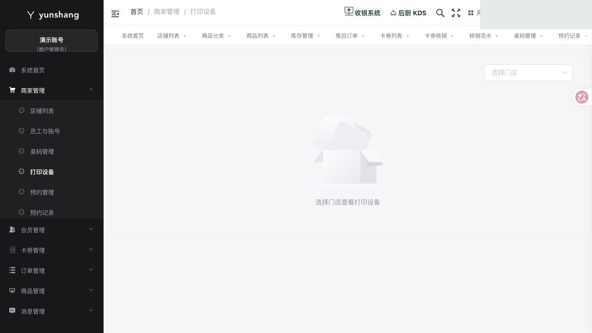Close the 库存管理 tab
592x333 pixels.
coord(318,36)
